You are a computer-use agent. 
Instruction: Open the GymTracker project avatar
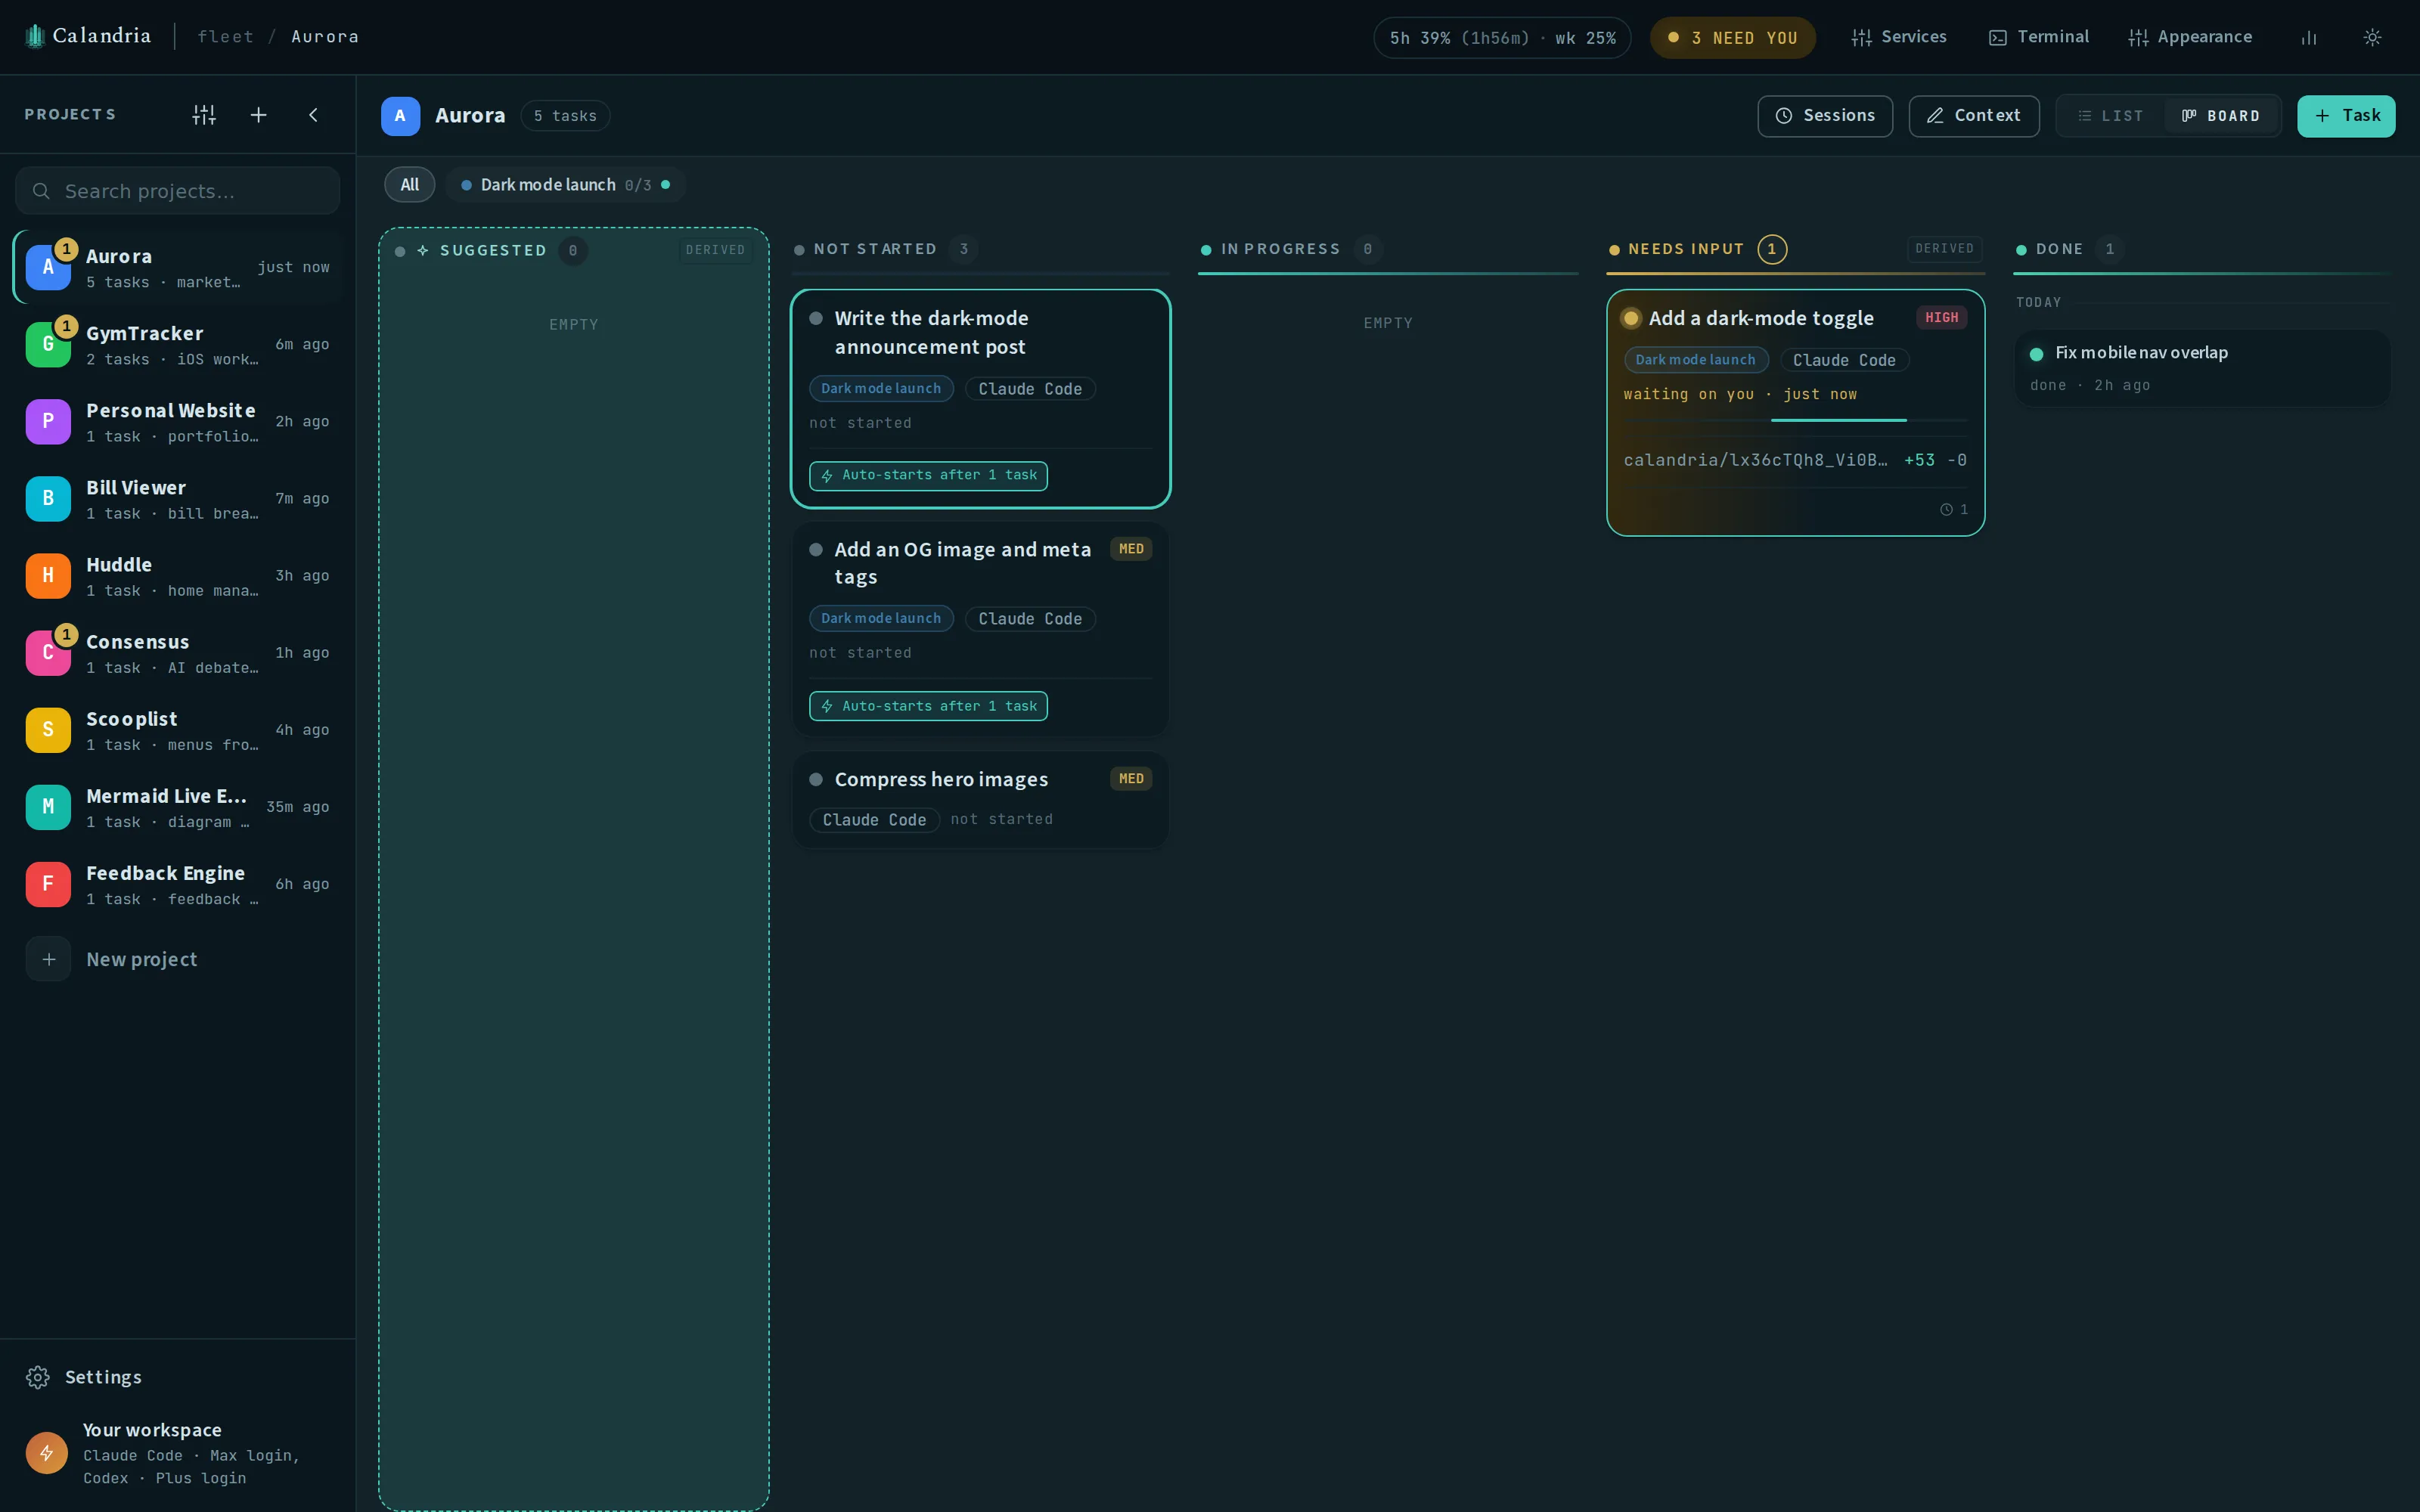48,345
